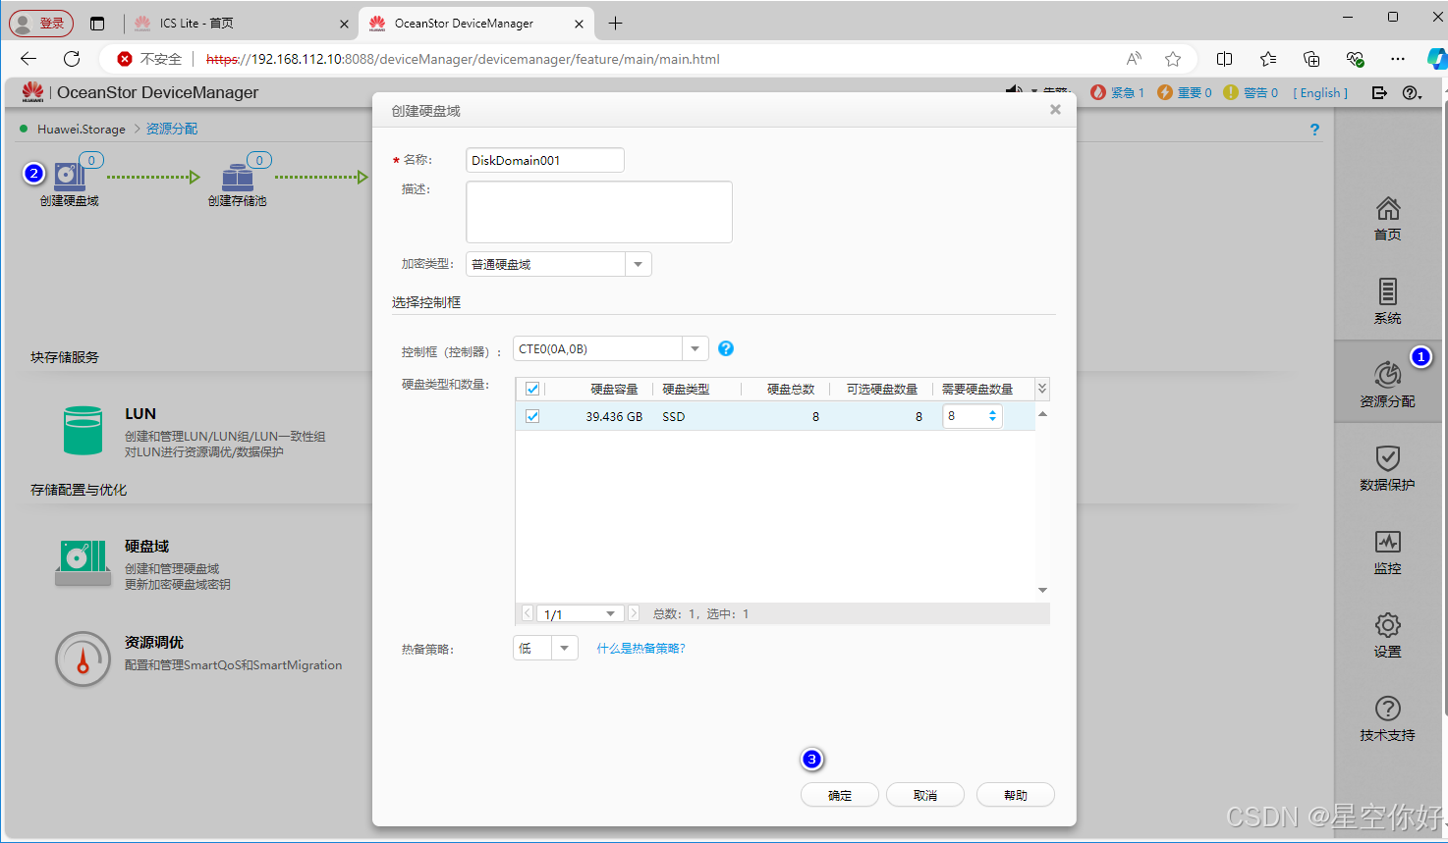This screenshot has width=1448, height=843.
Task: Click the green LUN cylinder icon
Action: point(83,431)
